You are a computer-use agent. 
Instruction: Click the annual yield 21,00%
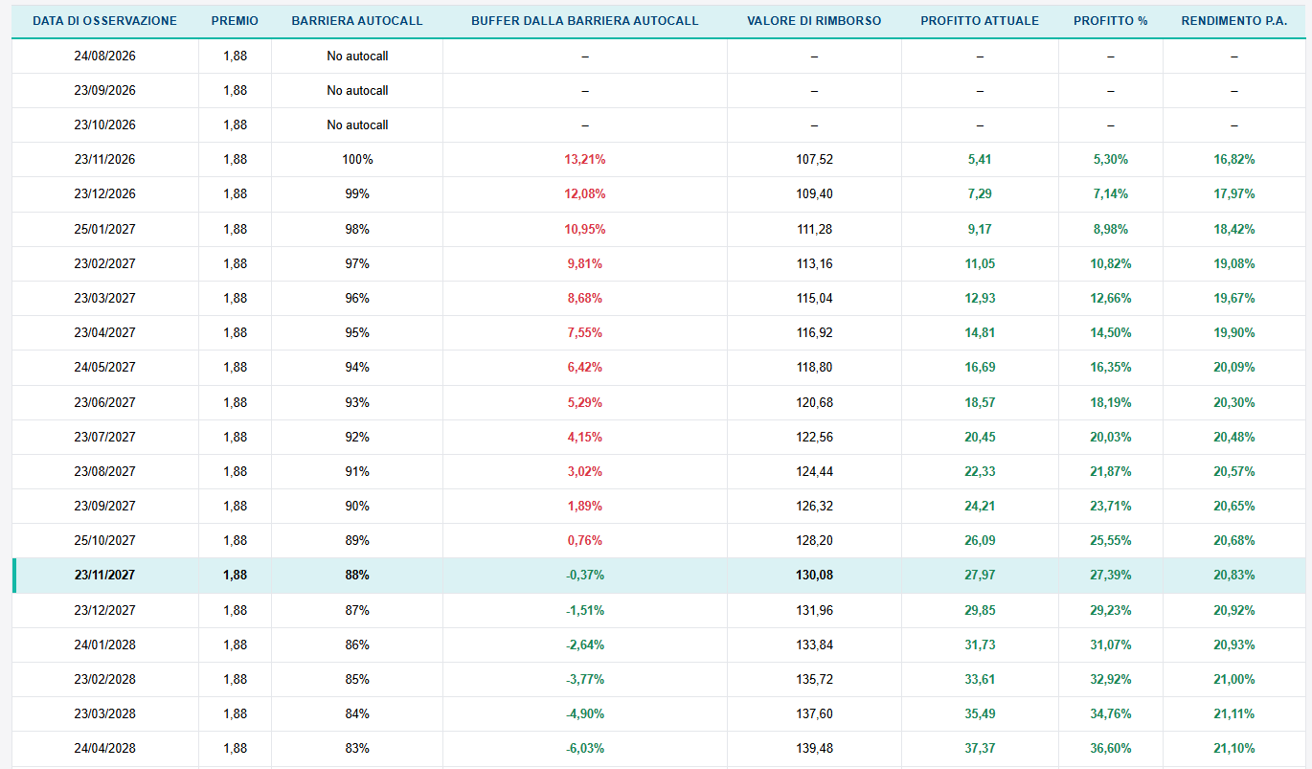[x=1234, y=679]
